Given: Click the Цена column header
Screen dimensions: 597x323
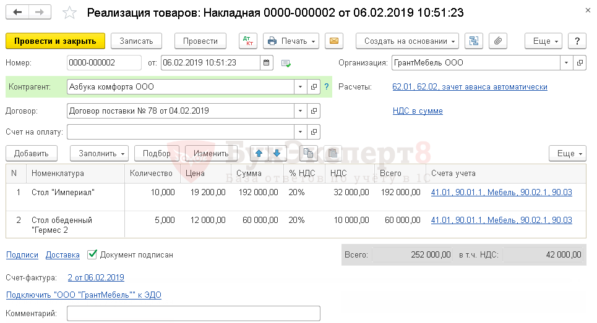Looking at the screenshot, I should point(205,174).
